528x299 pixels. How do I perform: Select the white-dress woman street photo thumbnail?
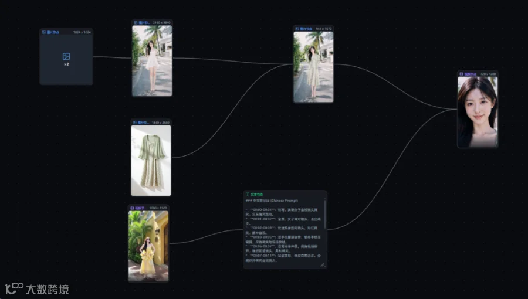pyautogui.click(x=152, y=61)
